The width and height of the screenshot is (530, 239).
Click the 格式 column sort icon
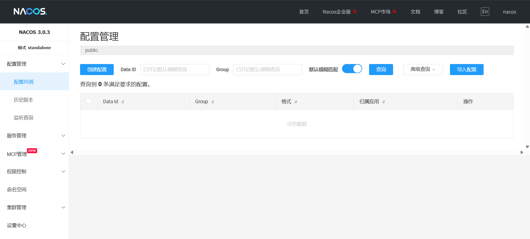tap(296, 102)
